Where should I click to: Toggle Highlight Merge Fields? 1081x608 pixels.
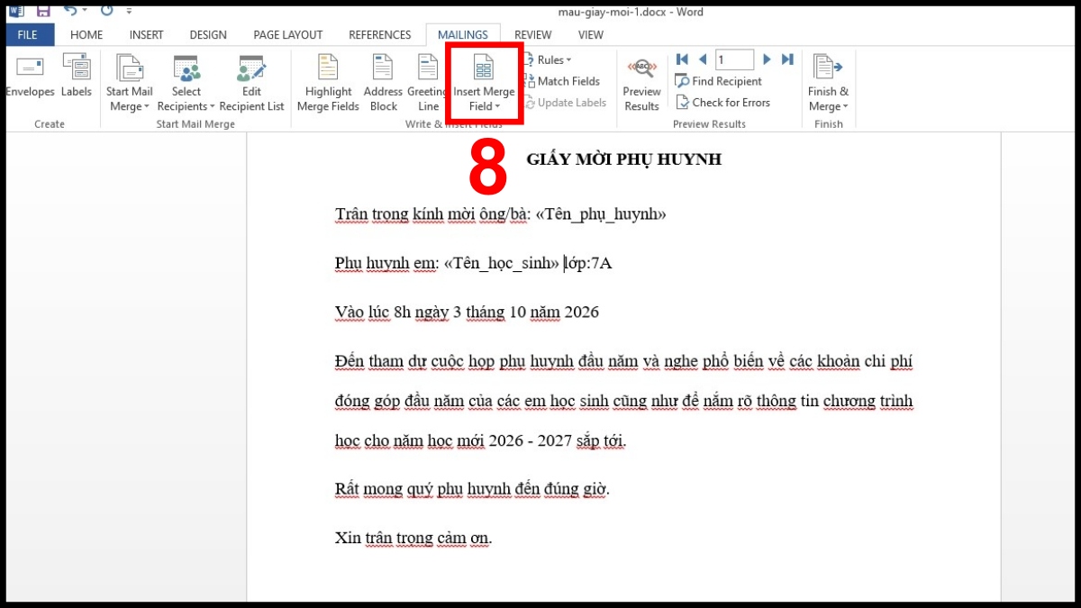328,83
